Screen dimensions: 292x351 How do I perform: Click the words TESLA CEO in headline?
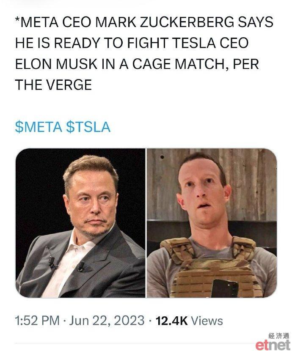point(210,43)
